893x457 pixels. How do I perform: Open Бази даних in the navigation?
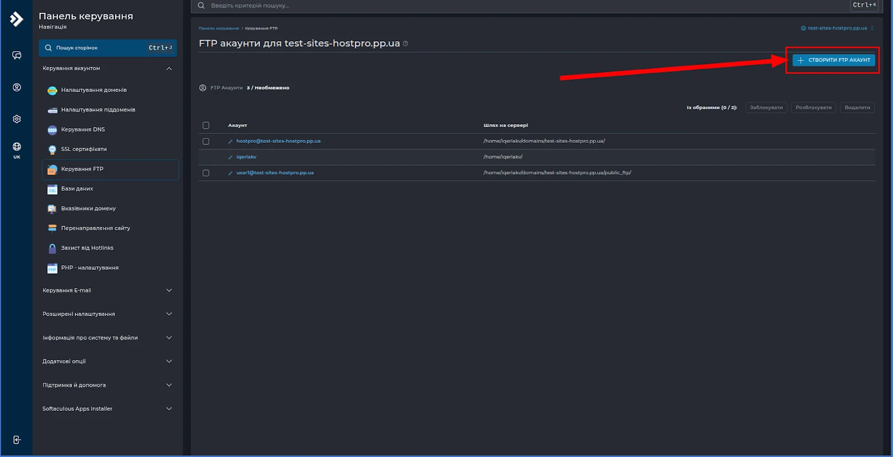tap(77, 189)
